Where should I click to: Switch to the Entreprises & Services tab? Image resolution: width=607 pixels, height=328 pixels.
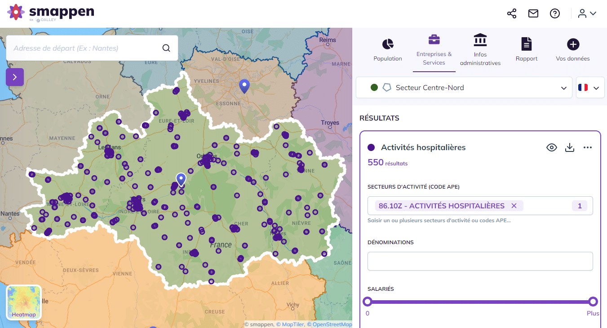[434, 49]
